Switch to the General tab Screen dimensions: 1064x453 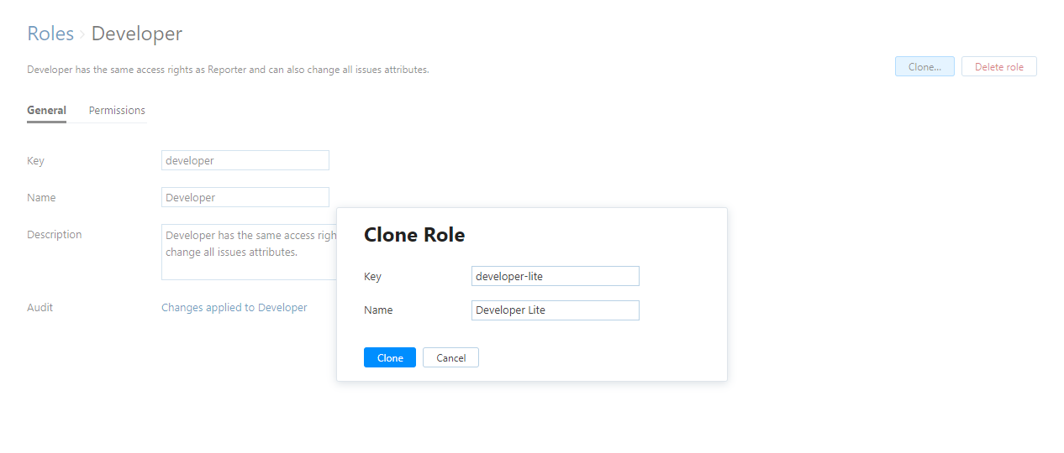click(46, 111)
